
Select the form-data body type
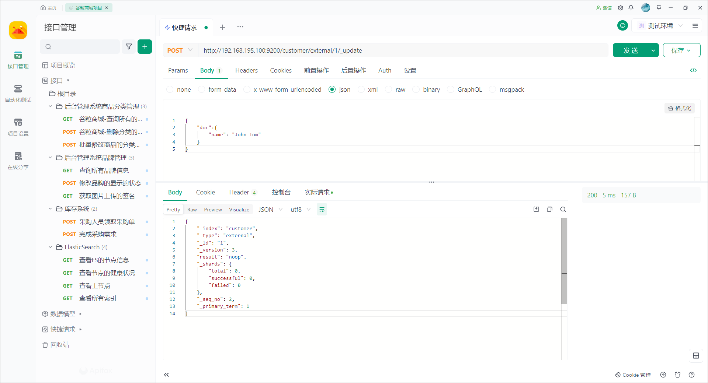tap(202, 89)
